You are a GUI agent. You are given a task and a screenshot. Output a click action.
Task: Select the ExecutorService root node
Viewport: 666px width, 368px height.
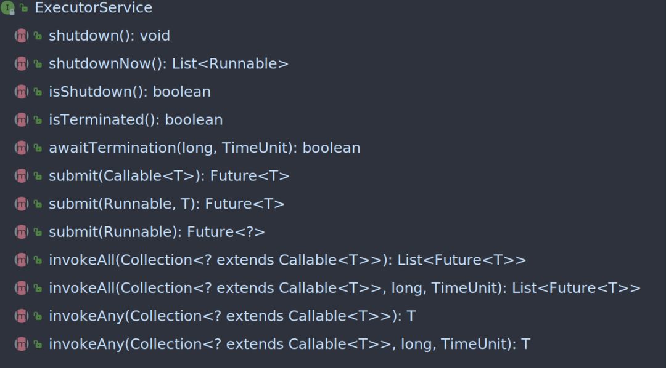coord(93,8)
